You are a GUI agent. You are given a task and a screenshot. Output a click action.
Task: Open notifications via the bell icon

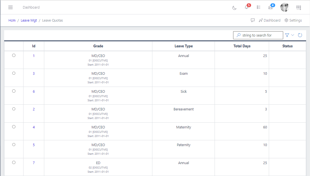[246, 8]
